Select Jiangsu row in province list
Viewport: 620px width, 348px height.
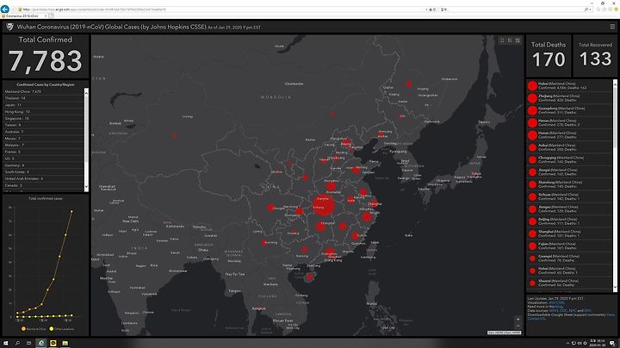(569, 208)
